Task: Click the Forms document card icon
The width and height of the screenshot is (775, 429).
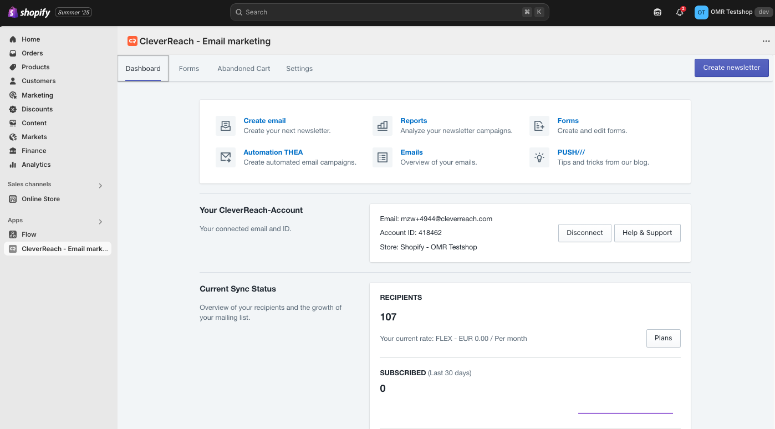Action: [539, 126]
